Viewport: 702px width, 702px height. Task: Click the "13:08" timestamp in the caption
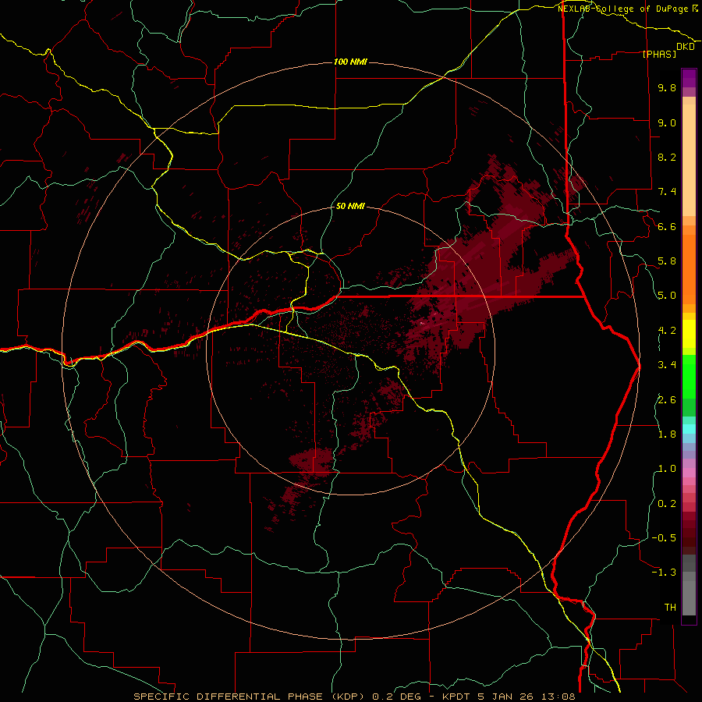point(559,697)
